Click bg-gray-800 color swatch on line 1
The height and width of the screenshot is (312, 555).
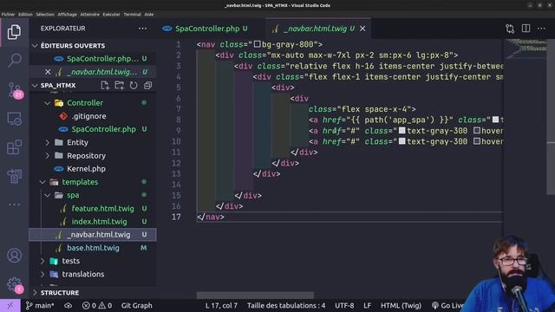coord(258,44)
